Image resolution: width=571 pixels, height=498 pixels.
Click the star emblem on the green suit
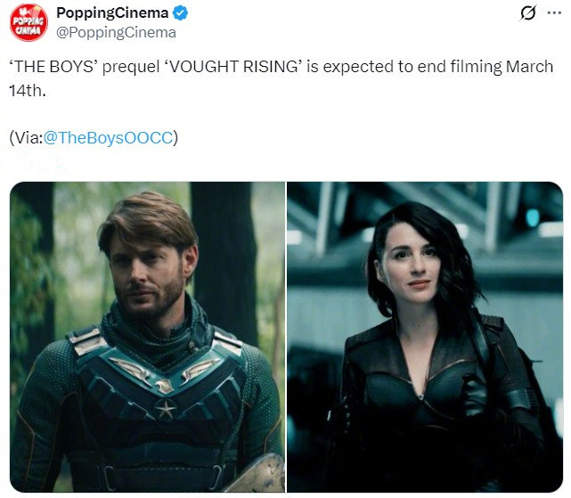click(166, 409)
